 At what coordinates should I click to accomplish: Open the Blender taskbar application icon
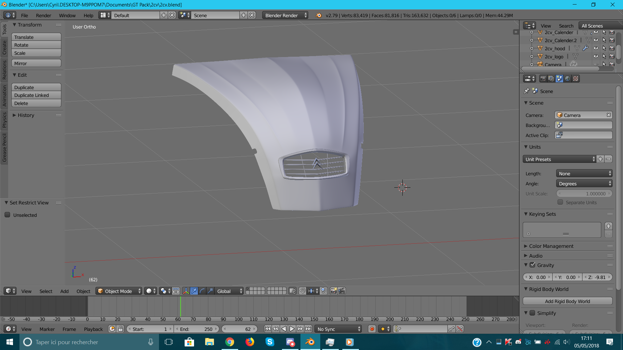(x=310, y=342)
